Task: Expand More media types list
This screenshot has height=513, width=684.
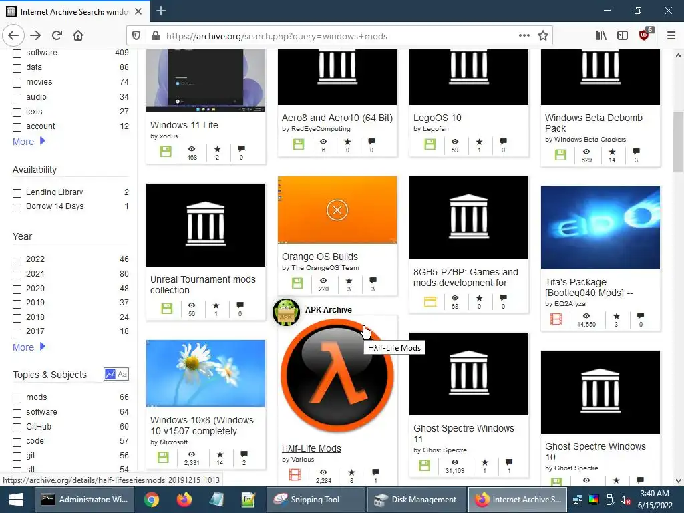Action: click(29, 142)
